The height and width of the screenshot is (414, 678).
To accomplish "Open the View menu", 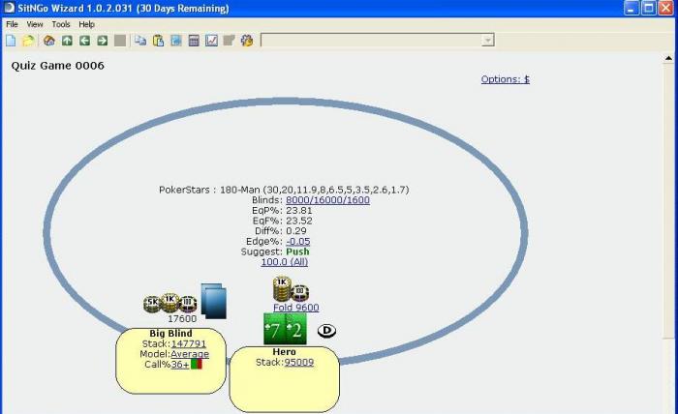I will 35,24.
